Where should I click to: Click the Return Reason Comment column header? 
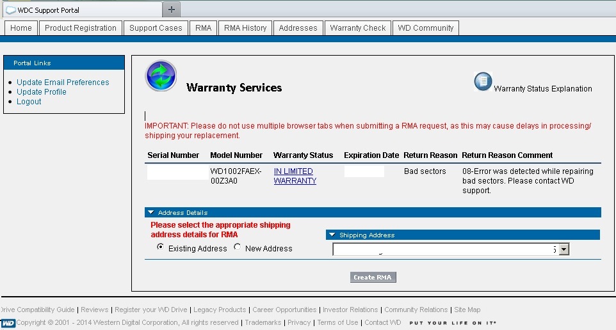pos(507,155)
